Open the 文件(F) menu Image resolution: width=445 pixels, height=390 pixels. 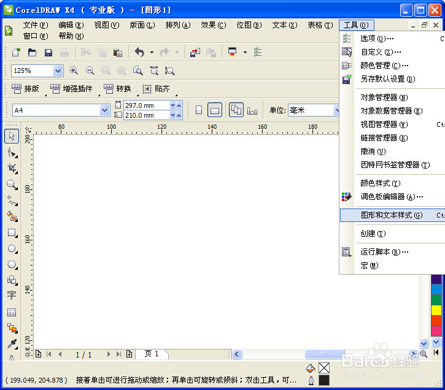(36, 25)
